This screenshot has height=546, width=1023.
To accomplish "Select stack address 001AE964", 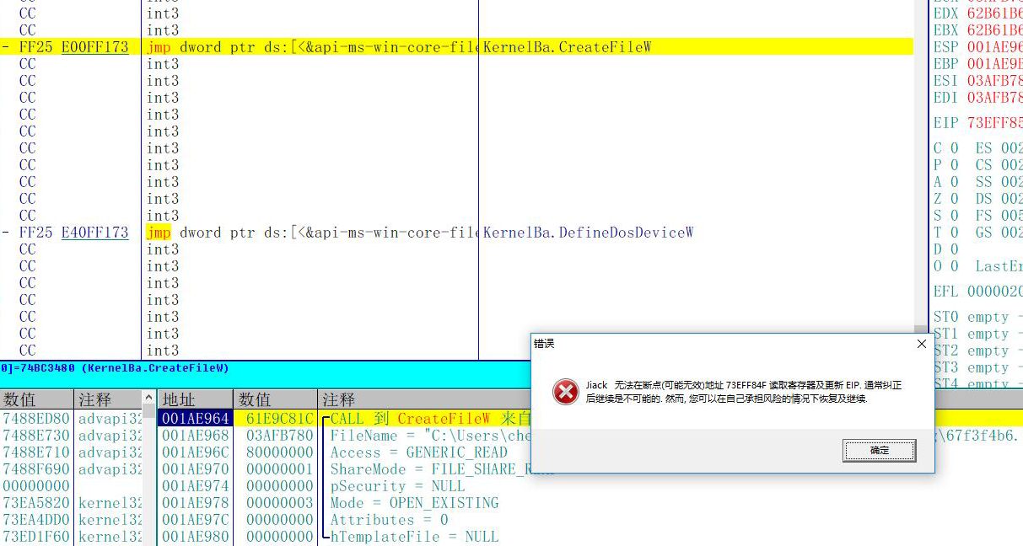I will pyautogui.click(x=195, y=419).
